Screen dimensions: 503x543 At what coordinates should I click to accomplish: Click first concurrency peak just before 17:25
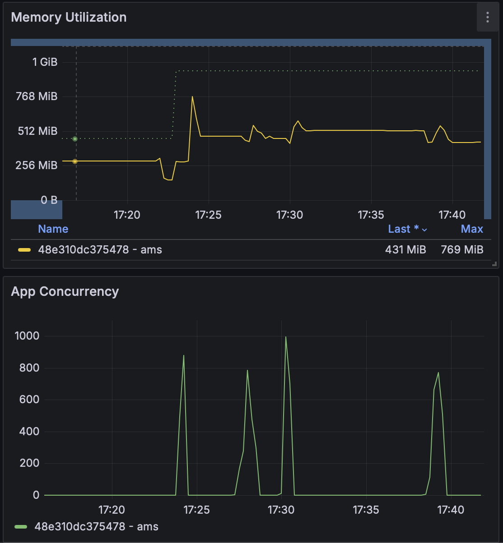pyautogui.click(x=184, y=356)
